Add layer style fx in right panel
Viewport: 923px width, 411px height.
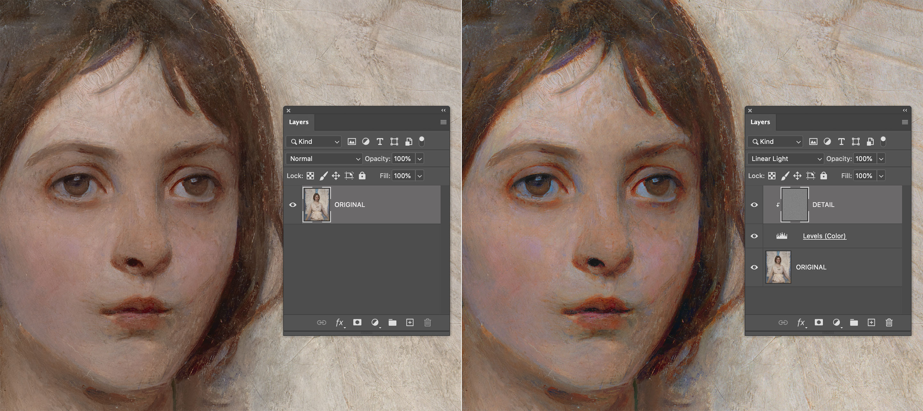(x=801, y=323)
